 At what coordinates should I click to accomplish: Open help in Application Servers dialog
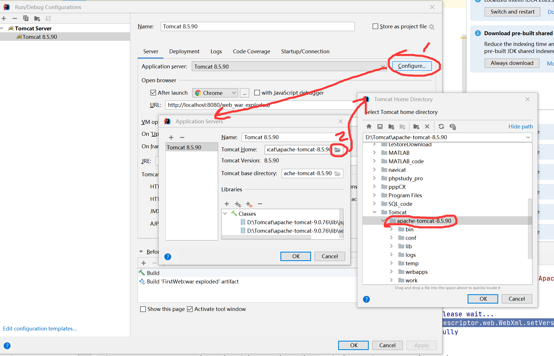[168, 257]
